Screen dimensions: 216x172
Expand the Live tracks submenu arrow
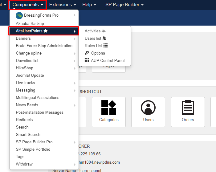75,83
